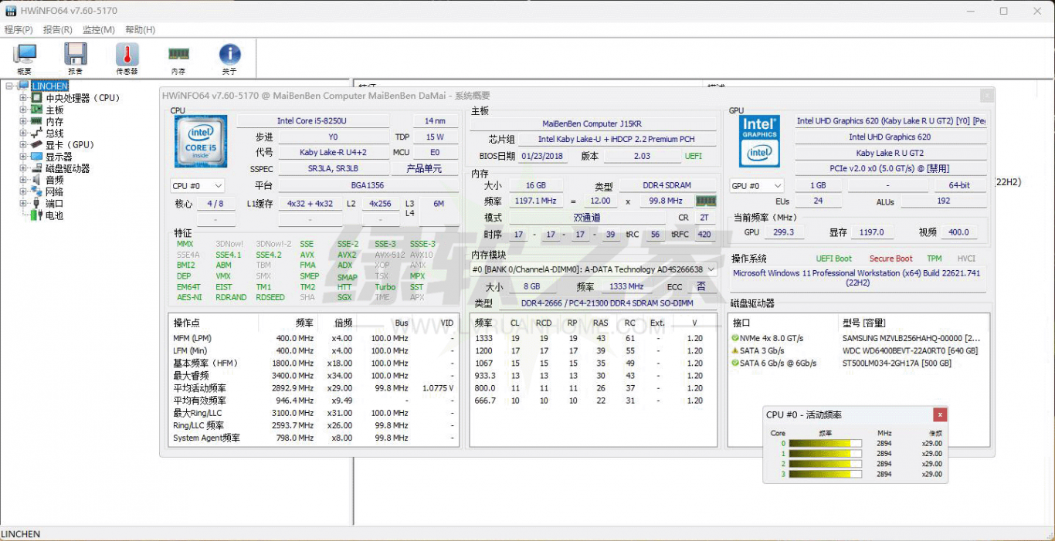Screen dimensions: 1055x541
Task: Close the CPU #0 活动频率 popup window
Action: 939,414
